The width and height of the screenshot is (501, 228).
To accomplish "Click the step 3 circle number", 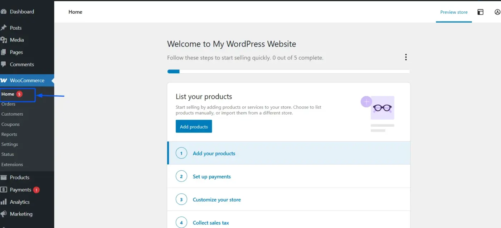I will tap(181, 200).
